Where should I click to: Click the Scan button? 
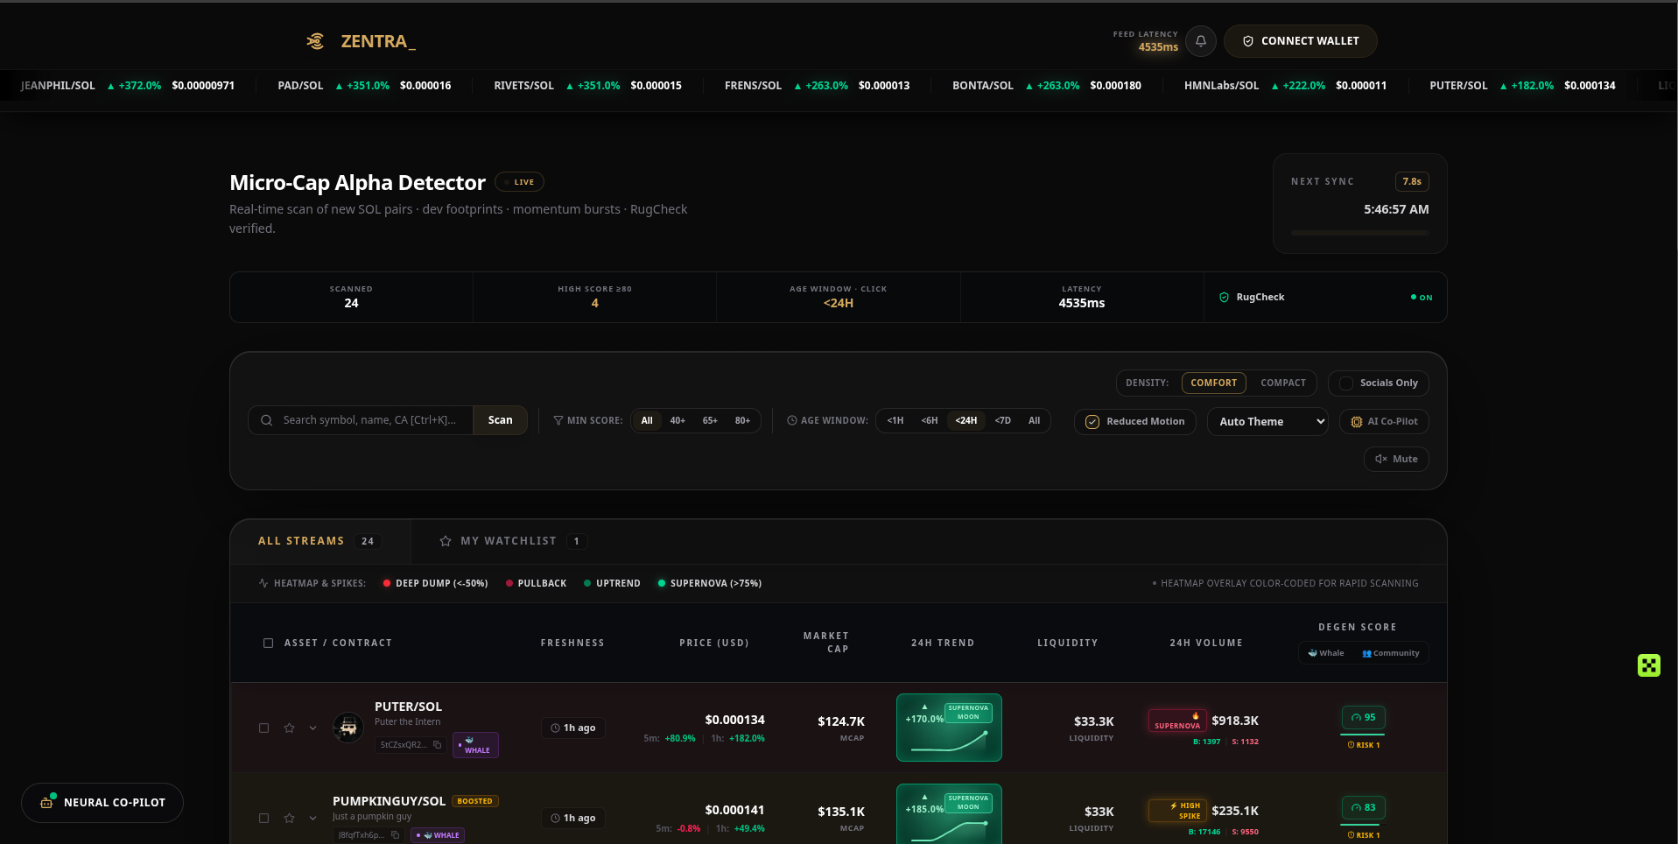tap(500, 420)
